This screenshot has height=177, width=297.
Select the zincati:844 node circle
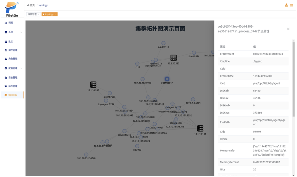[x=194, y=53]
